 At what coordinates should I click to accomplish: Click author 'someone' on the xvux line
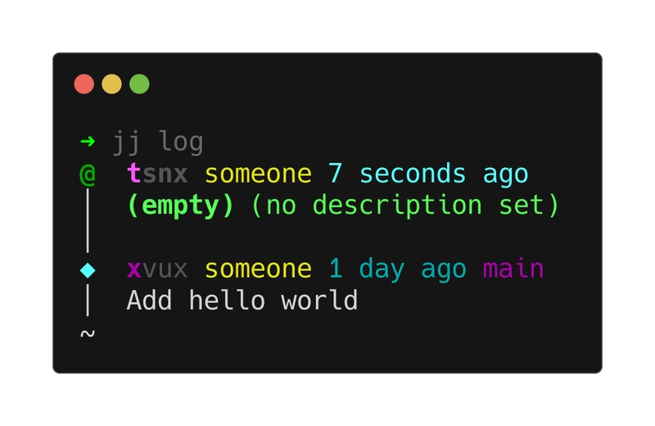258,269
